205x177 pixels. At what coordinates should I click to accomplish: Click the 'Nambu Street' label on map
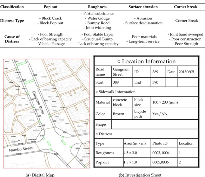21,149
